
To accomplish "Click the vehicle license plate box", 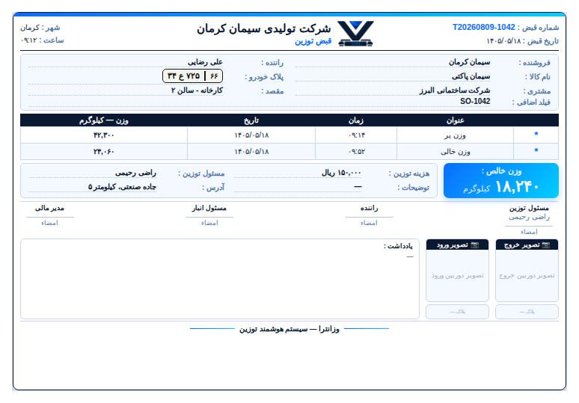I will [x=192, y=76].
